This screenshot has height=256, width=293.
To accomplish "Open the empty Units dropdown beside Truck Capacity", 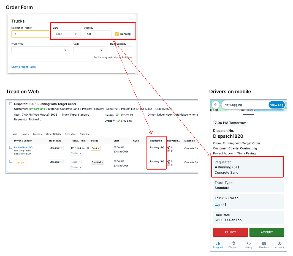I will [x=90, y=50].
